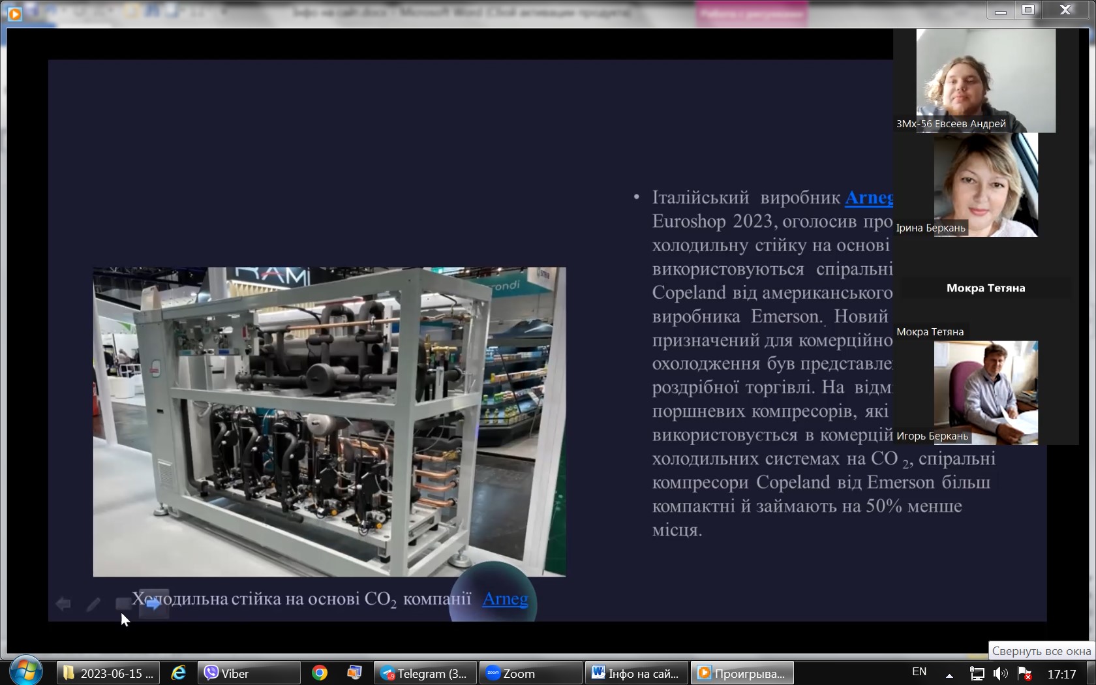Open the Arneg hyperlink in the bullet text
Screen dimensions: 1096x685
pyautogui.click(x=869, y=197)
